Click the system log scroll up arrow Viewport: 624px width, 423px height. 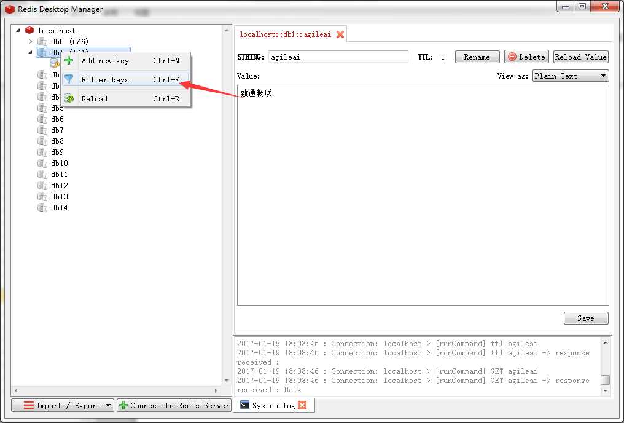click(x=606, y=342)
